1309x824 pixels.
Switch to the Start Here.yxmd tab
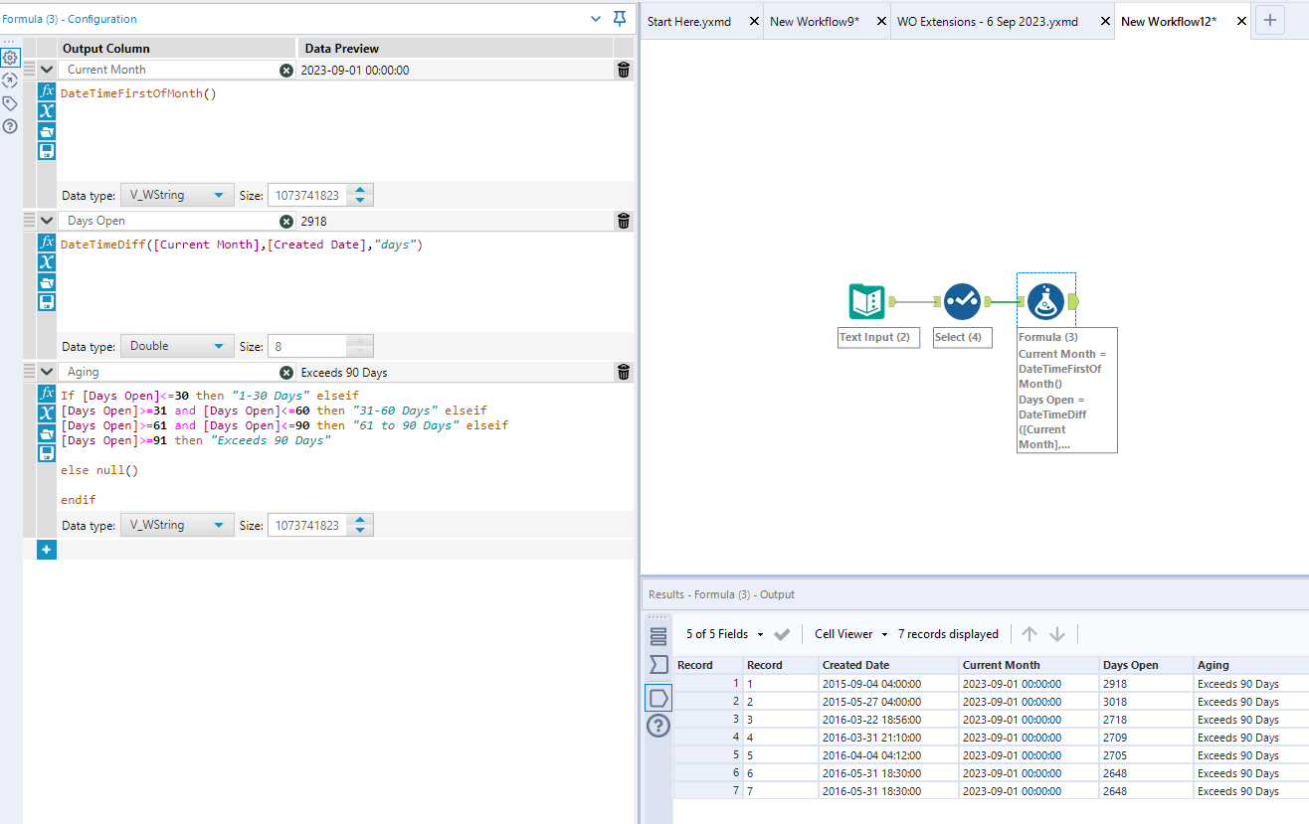pyautogui.click(x=691, y=19)
